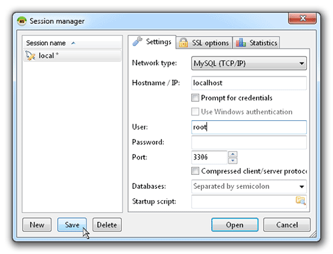Click the New session button
Viewport: 333px width, 254px height.
[37, 225]
